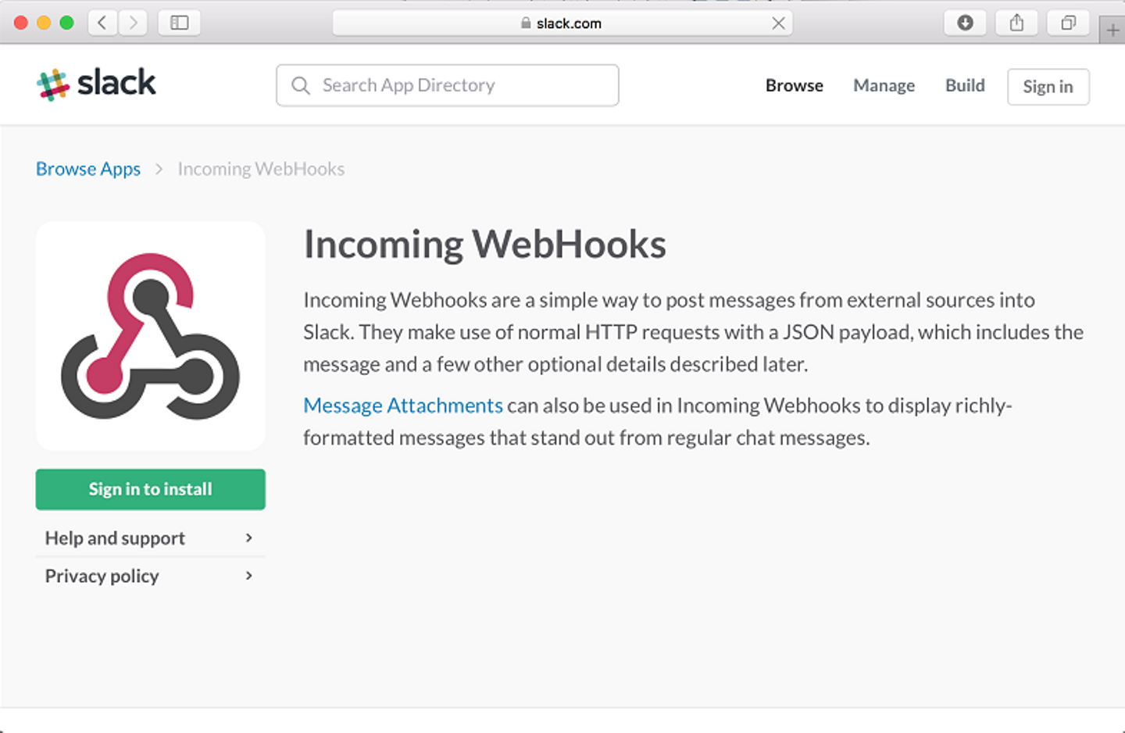The height and width of the screenshot is (733, 1125).
Task: Expand the Help and support row
Action: click(150, 538)
